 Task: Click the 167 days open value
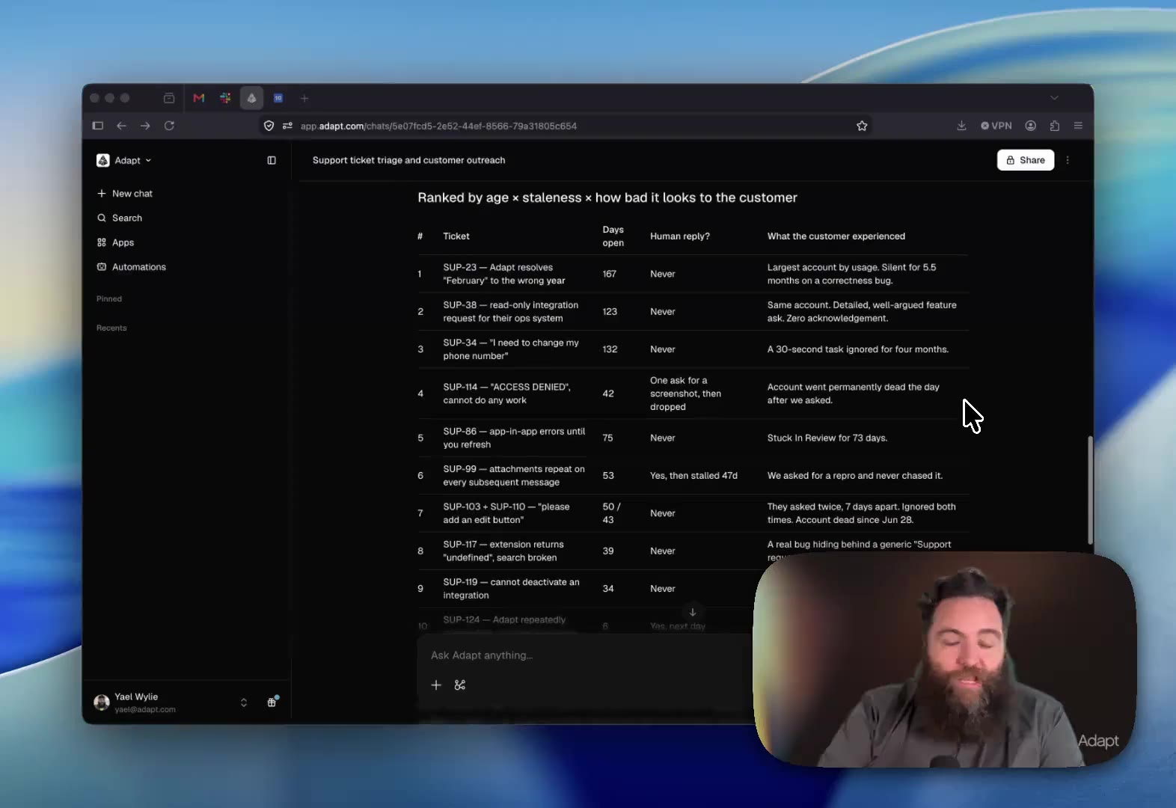610,274
